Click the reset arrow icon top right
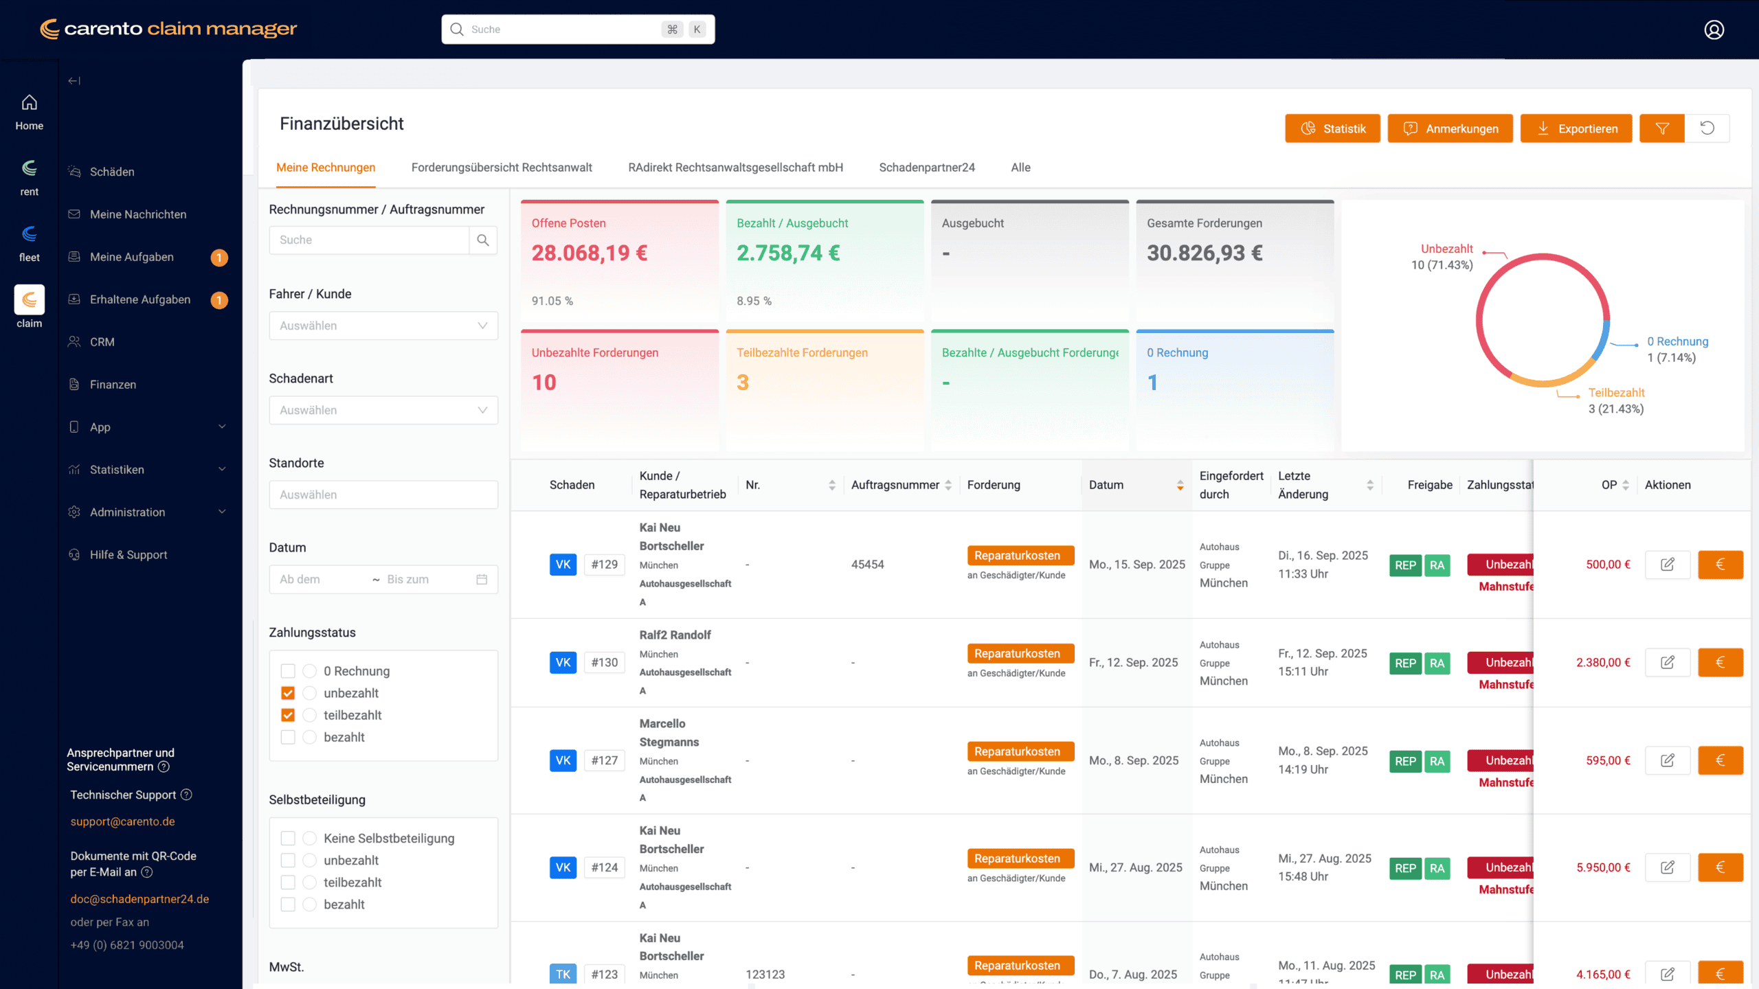The image size is (1759, 989). [x=1709, y=128]
